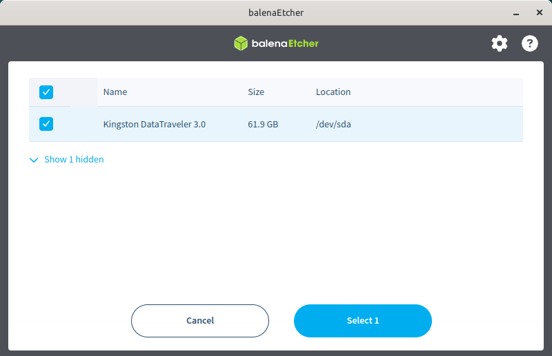The width and height of the screenshot is (552, 356).
Task: Click the help question mark icon
Action: point(529,43)
